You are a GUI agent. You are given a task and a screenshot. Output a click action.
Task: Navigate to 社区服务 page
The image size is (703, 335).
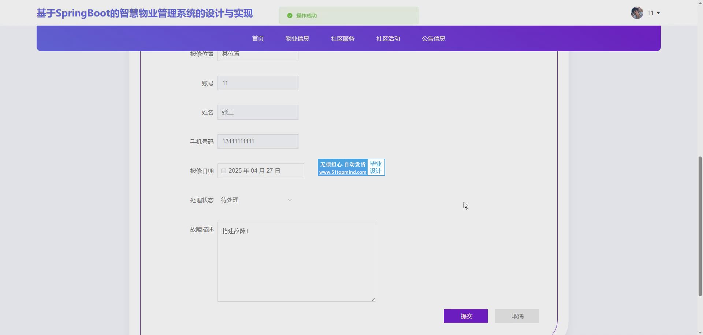(343, 38)
